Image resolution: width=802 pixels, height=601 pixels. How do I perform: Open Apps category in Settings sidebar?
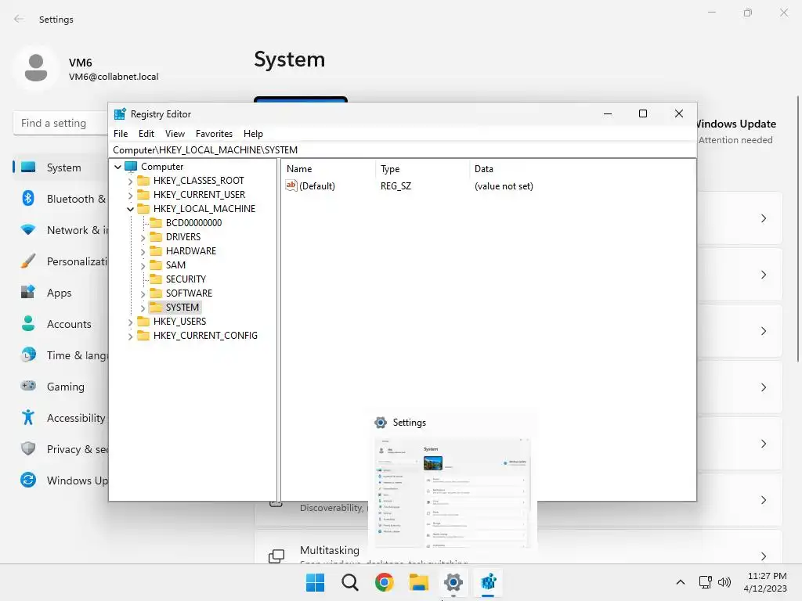pyautogui.click(x=60, y=293)
